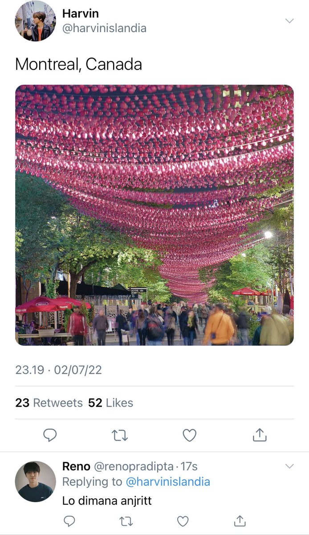This screenshot has height=535, width=309.
Task: Open the tweet timestamp 23.19 · 02/07/22
Action: (x=58, y=370)
